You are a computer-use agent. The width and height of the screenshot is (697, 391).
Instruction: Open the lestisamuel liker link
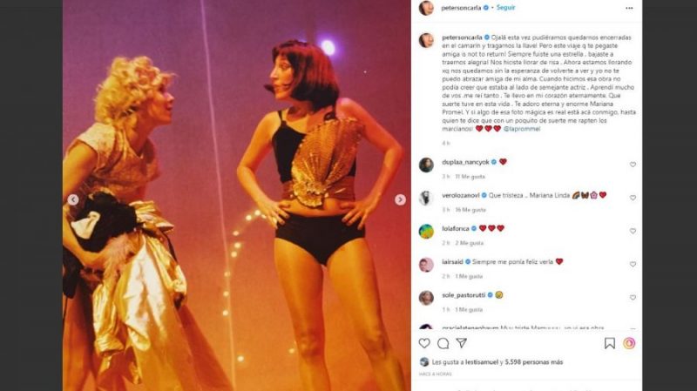click(482, 362)
